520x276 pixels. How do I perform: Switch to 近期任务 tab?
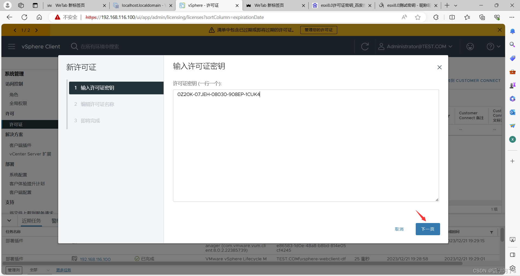pyautogui.click(x=31, y=221)
